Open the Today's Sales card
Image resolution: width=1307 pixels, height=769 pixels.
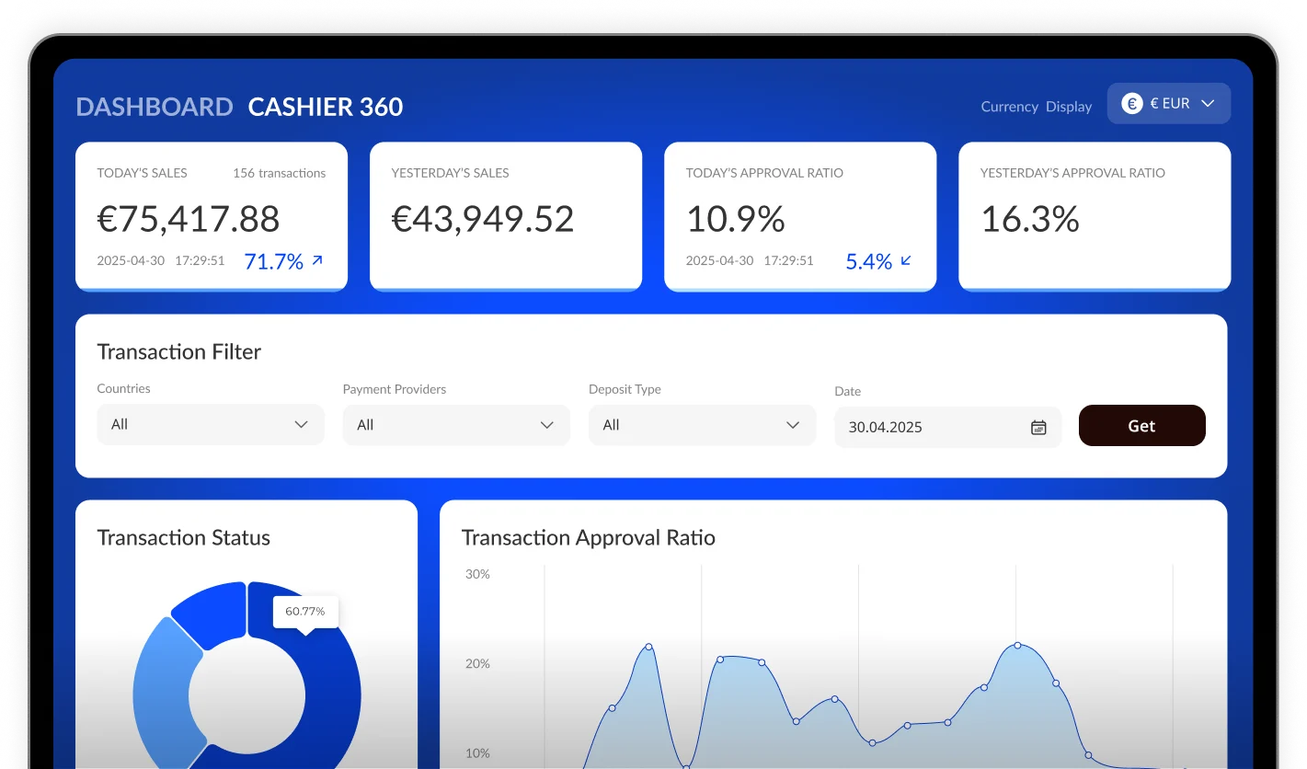click(212, 216)
